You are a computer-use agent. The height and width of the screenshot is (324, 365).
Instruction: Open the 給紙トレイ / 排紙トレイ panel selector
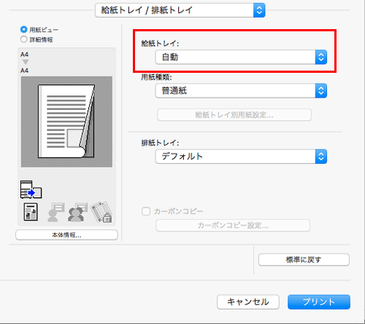point(180,10)
